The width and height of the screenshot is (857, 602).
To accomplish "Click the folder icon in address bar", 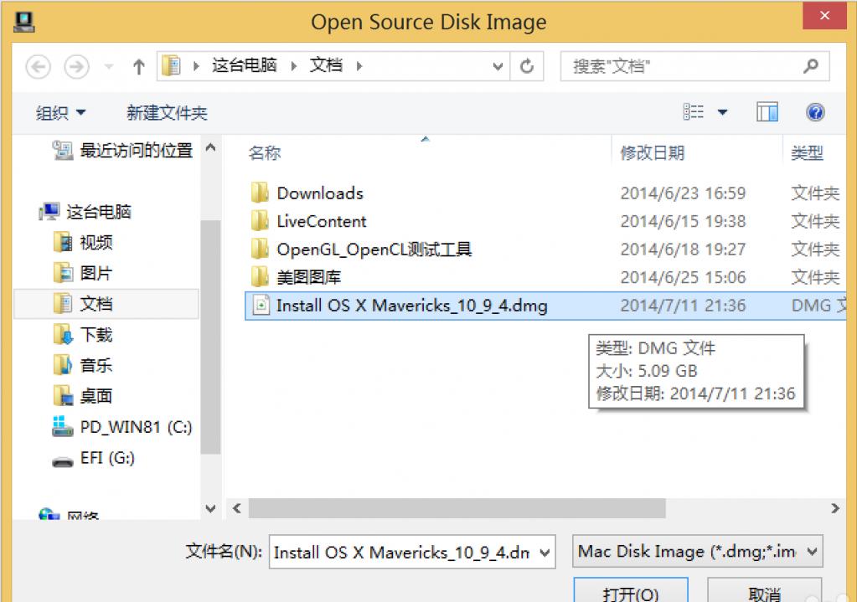I will (172, 66).
